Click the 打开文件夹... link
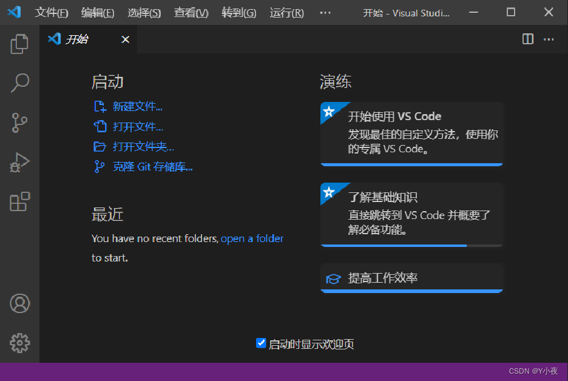 (143, 147)
